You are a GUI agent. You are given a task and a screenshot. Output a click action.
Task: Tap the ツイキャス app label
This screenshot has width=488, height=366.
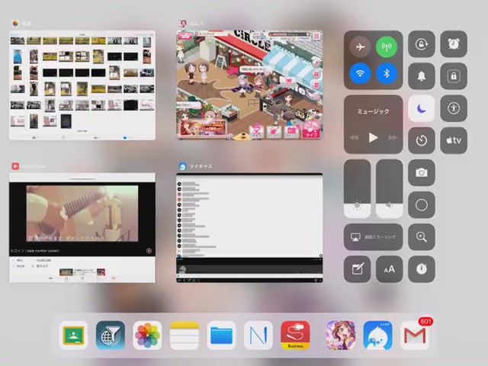[201, 166]
